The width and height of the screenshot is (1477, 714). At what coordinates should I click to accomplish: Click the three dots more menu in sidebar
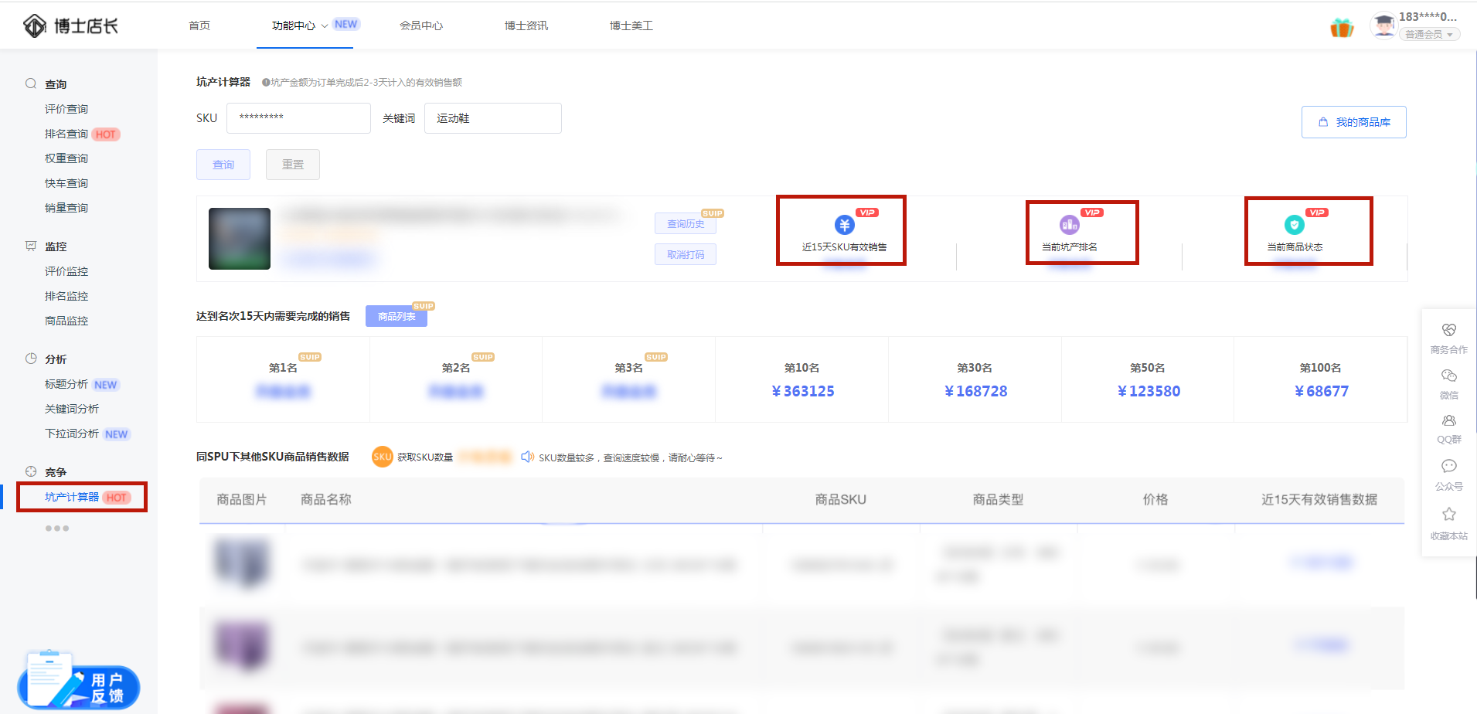point(57,529)
